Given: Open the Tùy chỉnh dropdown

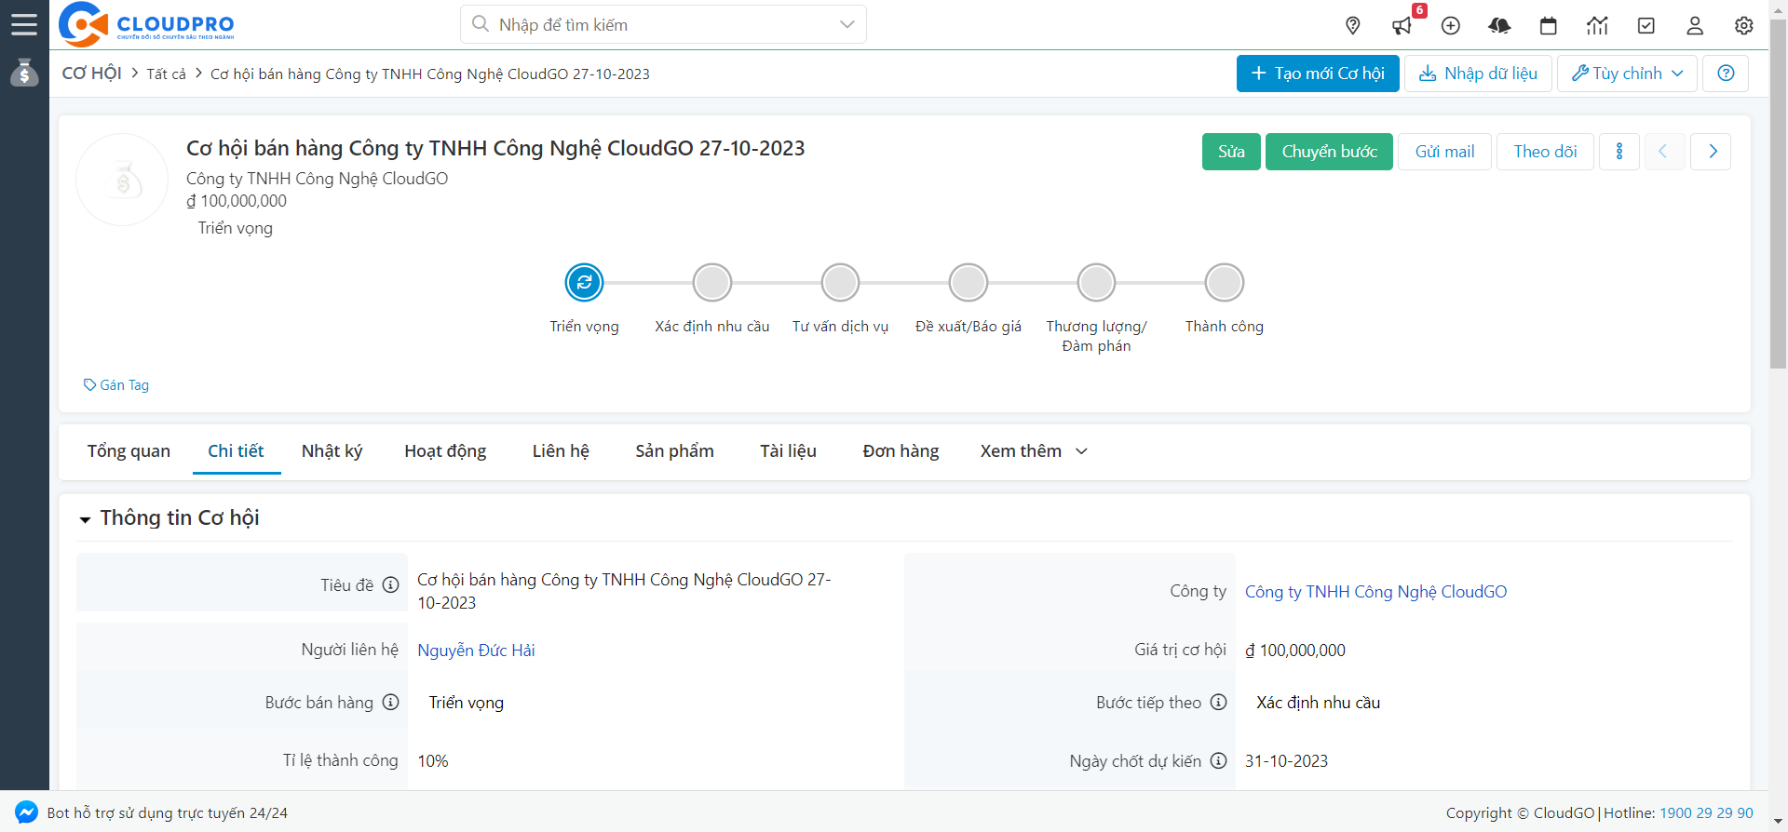Looking at the screenshot, I should [x=1627, y=74].
